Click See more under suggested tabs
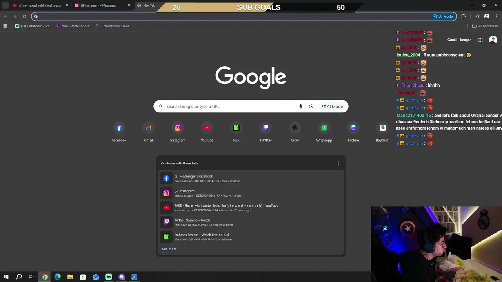 (x=169, y=249)
